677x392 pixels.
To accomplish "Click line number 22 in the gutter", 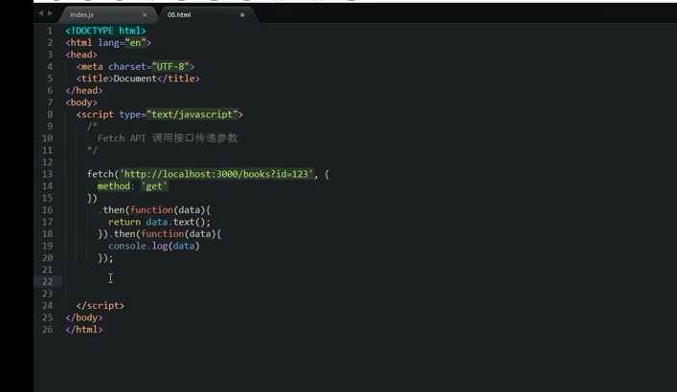I will 47,281.
